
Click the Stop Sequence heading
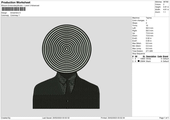(x=139, y=53)
